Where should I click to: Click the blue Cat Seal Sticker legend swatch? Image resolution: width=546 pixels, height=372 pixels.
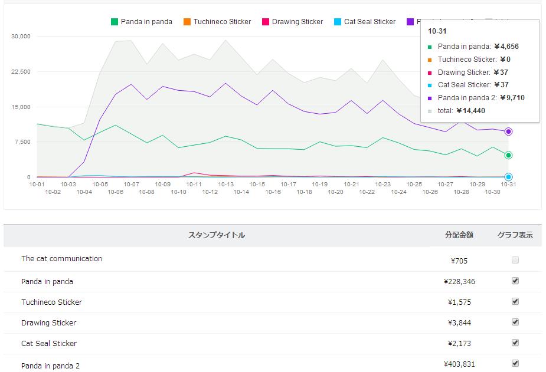coord(337,22)
